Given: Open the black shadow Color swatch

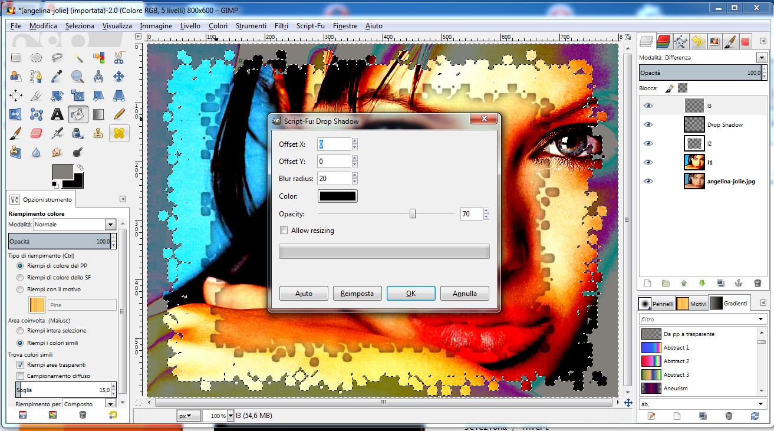Looking at the screenshot, I should pos(337,196).
